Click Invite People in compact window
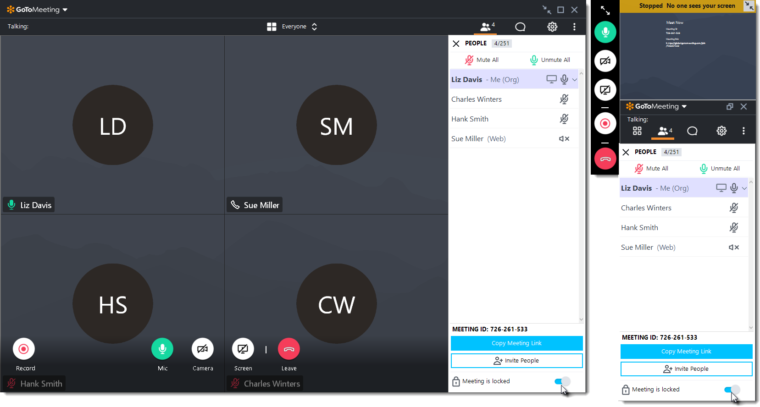This screenshot has height=407, width=760. (686, 369)
